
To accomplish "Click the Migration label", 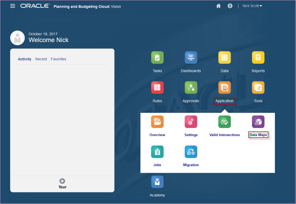I will coord(191,165).
